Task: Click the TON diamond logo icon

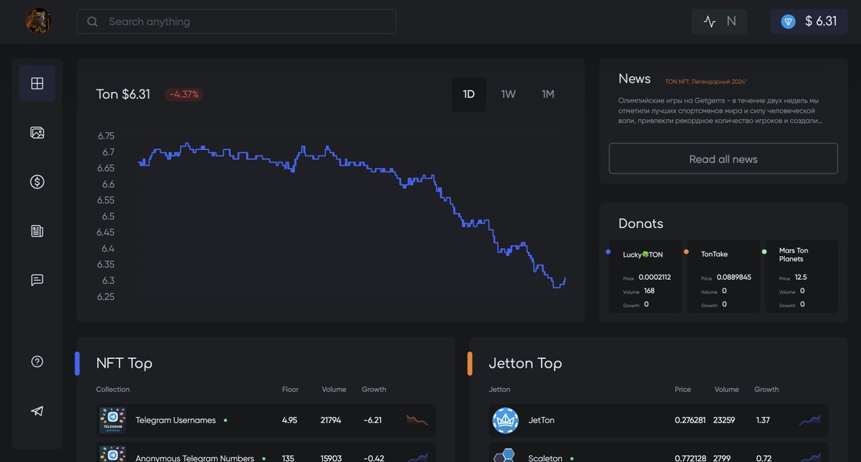Action: (x=789, y=22)
